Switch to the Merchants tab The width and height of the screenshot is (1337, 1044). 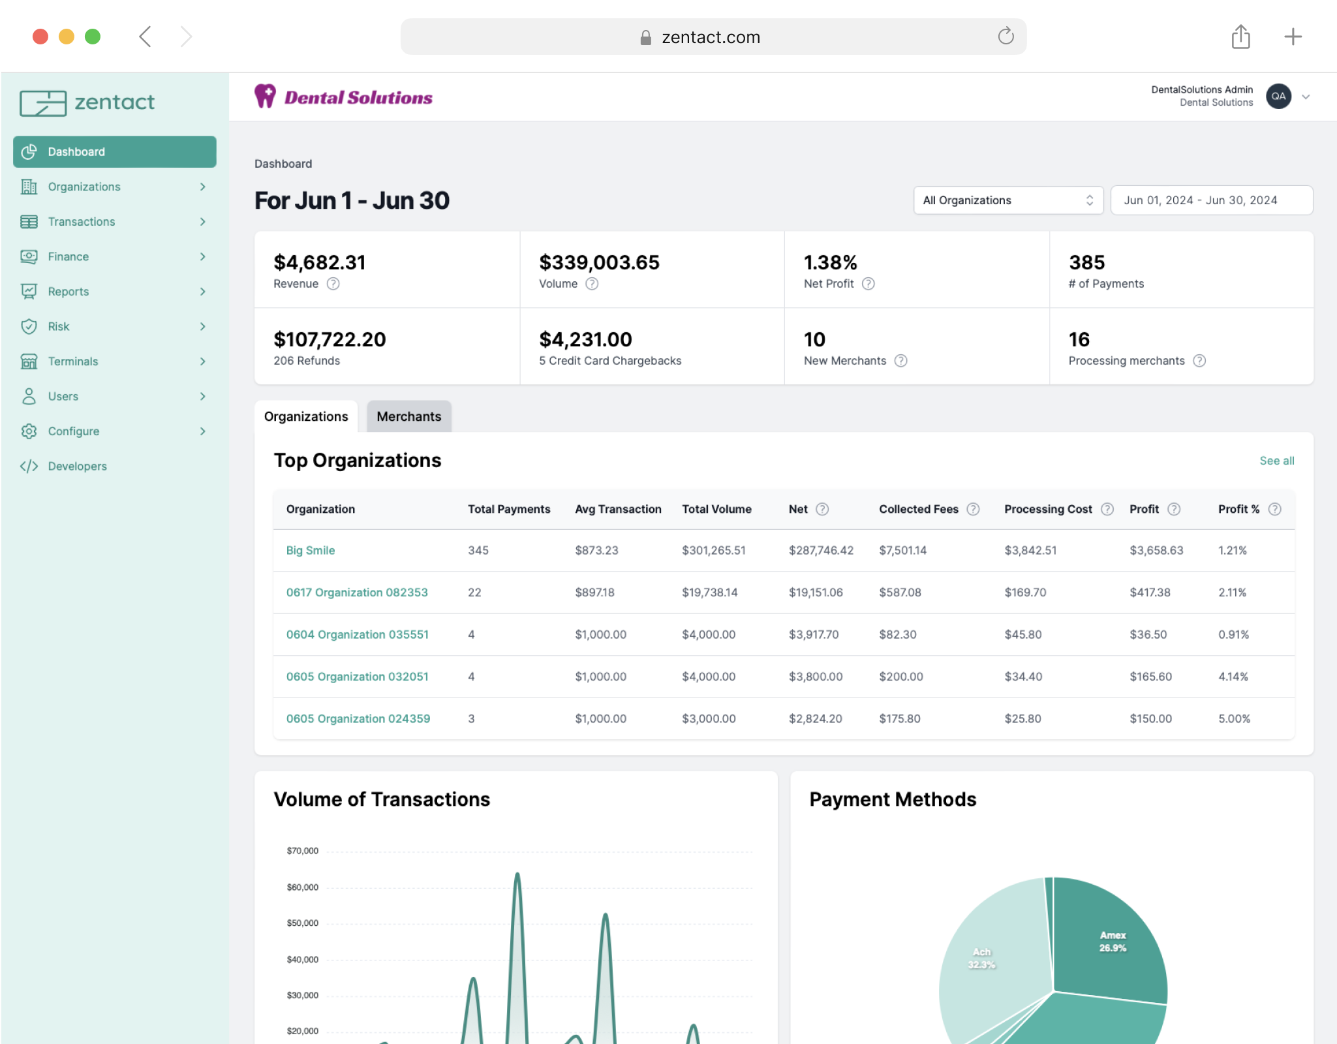coord(409,416)
